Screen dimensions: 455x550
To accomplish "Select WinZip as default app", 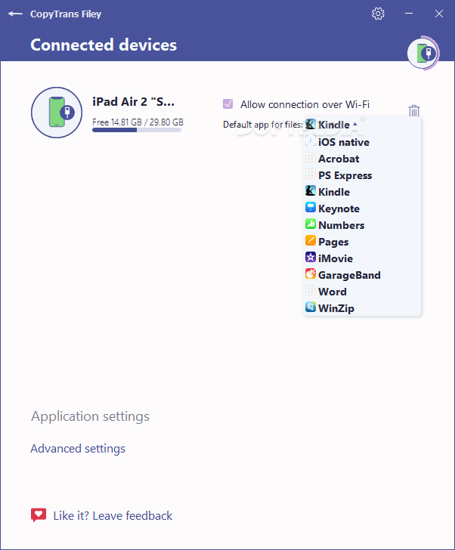I will point(362,308).
